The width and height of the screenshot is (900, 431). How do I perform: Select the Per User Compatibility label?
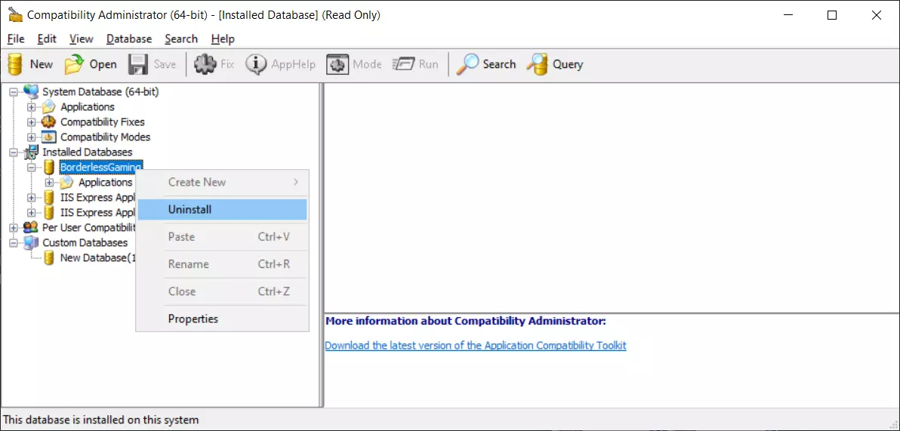pyautogui.click(x=89, y=227)
